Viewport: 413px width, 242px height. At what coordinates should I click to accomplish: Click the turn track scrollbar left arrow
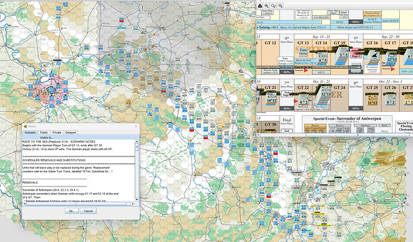258,134
